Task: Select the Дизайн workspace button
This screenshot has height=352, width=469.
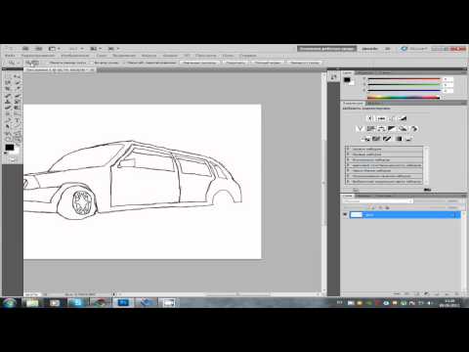Action: pyautogui.click(x=369, y=49)
